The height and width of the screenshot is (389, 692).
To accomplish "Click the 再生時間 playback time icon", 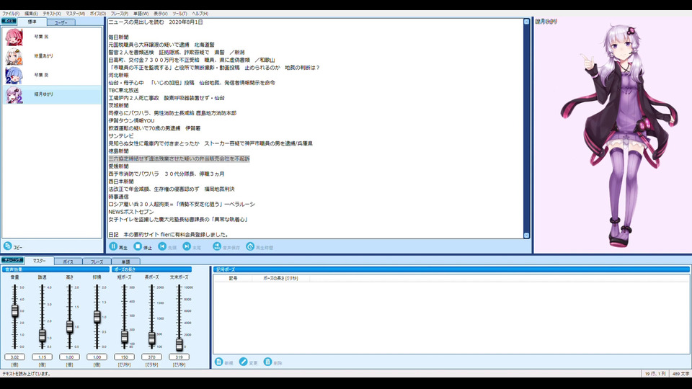I will click(x=250, y=246).
